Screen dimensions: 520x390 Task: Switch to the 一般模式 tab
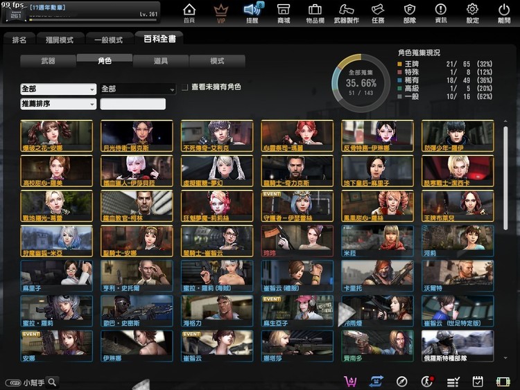(109, 39)
